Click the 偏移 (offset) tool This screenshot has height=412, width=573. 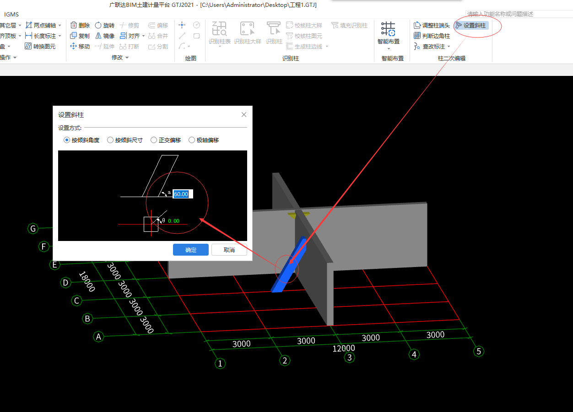pos(158,25)
